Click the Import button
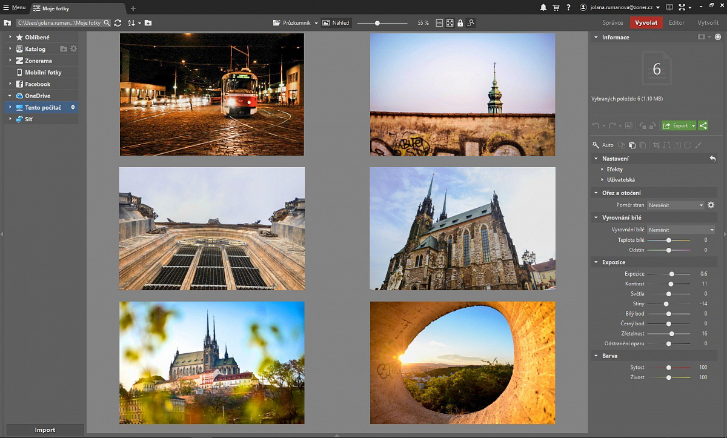The height and width of the screenshot is (438, 727). tap(45, 429)
